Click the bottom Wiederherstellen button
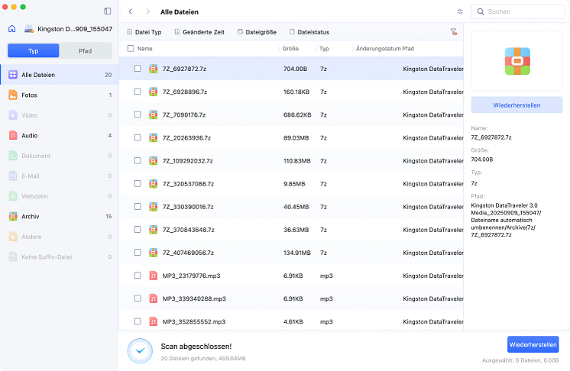 click(533, 344)
